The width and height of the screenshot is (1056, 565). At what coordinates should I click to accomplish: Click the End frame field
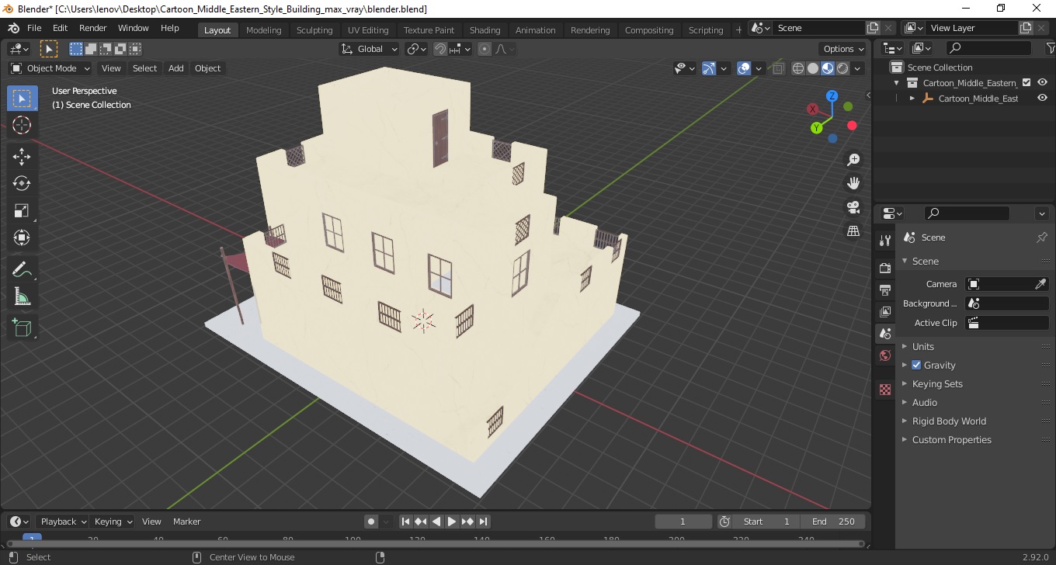click(x=833, y=522)
